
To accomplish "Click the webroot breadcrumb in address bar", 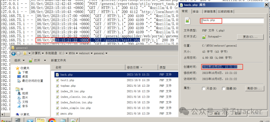I will pyautogui.click(x=84, y=53).
